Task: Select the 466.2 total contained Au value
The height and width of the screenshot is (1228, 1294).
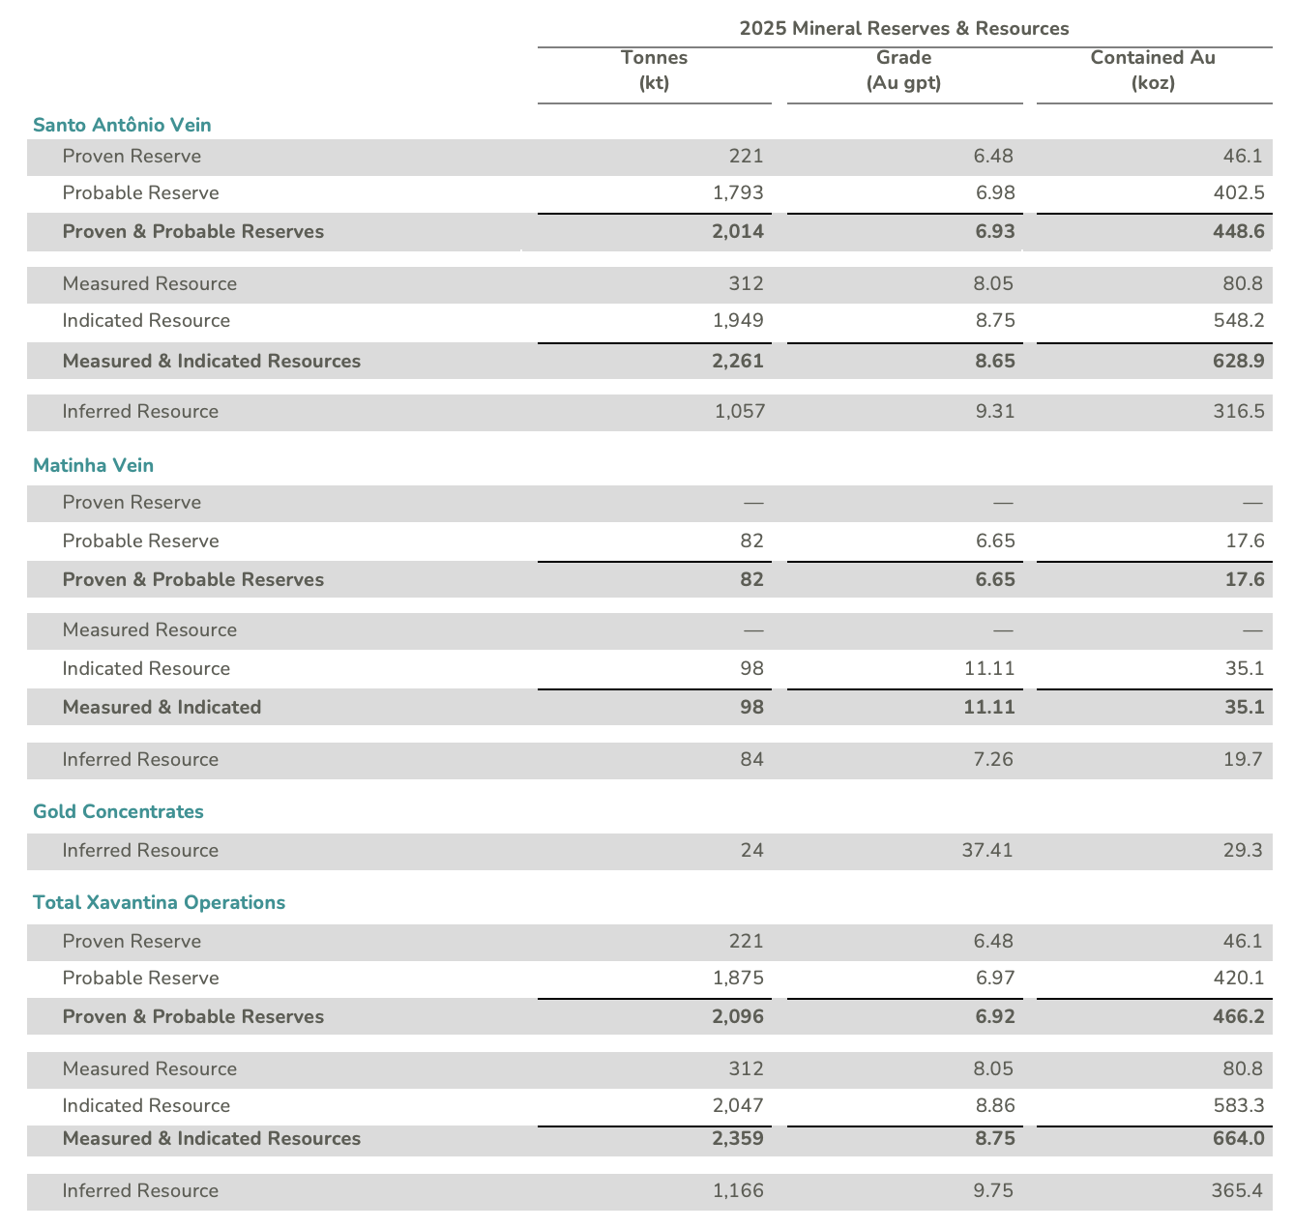Action: [1237, 1017]
